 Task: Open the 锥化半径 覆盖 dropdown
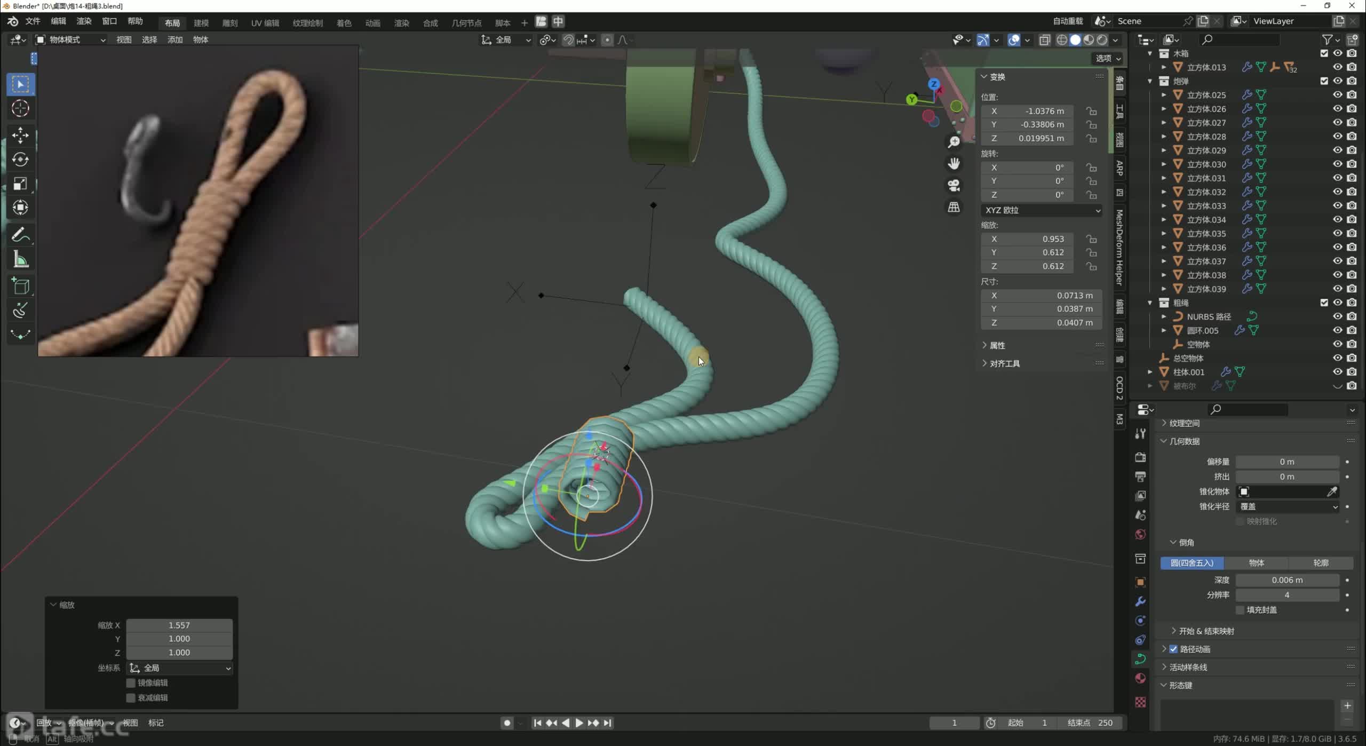[x=1287, y=506]
